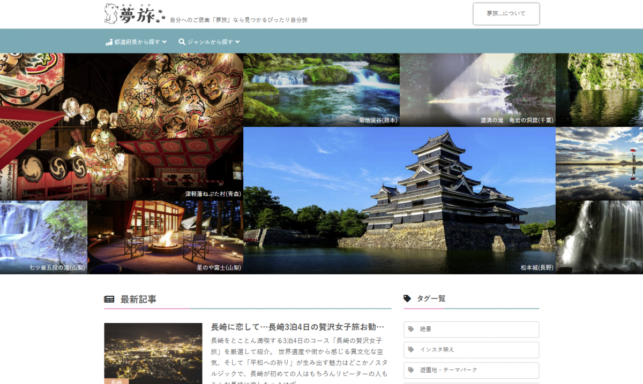This screenshot has height=384, width=643.
Task: Open the 松本城(長野) castle photo
Action: coord(399,201)
